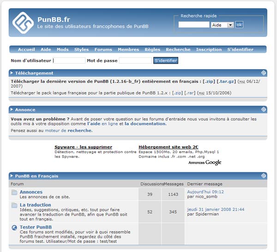The height and width of the screenshot is (252, 277).
Task: Click author name Spidermian
Action: pyautogui.click(x=207, y=214)
